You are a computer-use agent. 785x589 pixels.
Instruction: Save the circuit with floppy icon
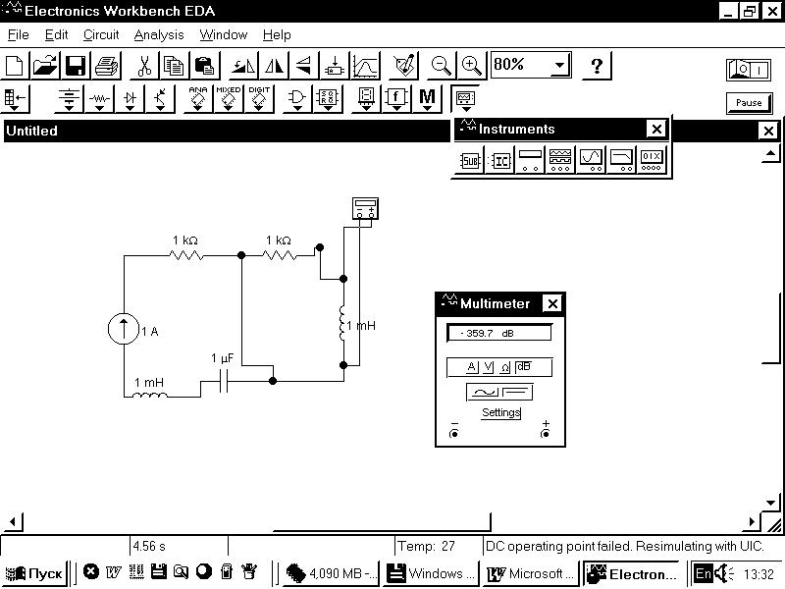point(76,66)
